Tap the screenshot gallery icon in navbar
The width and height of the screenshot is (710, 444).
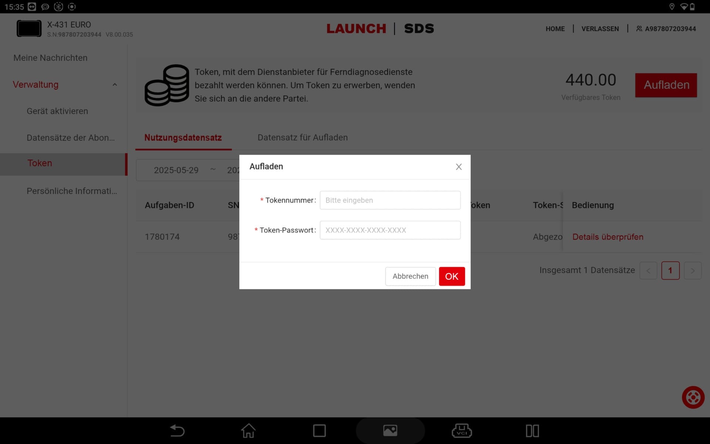coord(390,431)
